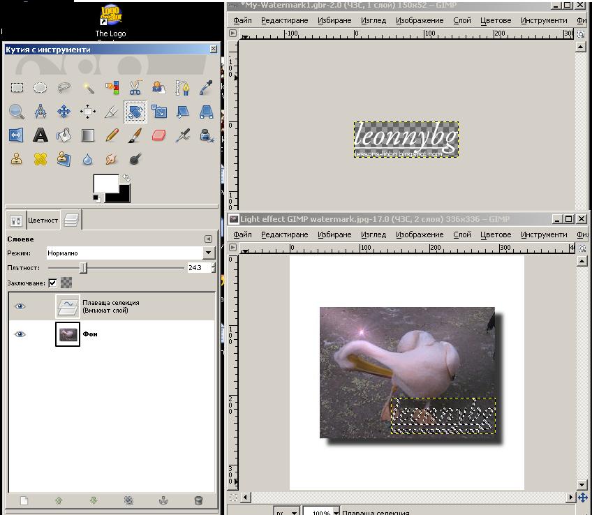This screenshot has width=592, height=515.
Task: Activate the Paintbrush tool
Action: point(133,136)
